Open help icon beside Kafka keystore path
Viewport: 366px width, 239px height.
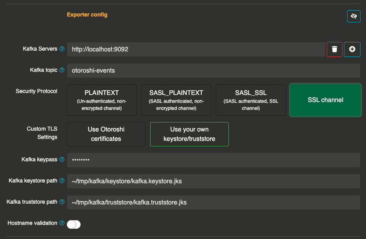[61, 181]
